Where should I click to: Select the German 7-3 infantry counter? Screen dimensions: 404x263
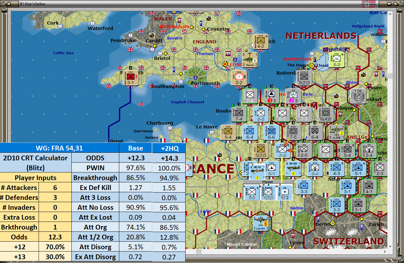pos(304,114)
